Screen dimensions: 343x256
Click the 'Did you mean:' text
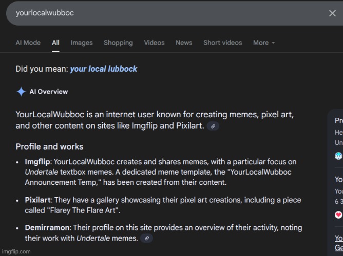(42, 69)
